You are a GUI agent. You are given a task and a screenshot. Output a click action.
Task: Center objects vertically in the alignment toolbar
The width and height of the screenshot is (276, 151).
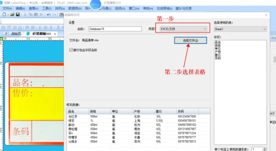(33, 27)
